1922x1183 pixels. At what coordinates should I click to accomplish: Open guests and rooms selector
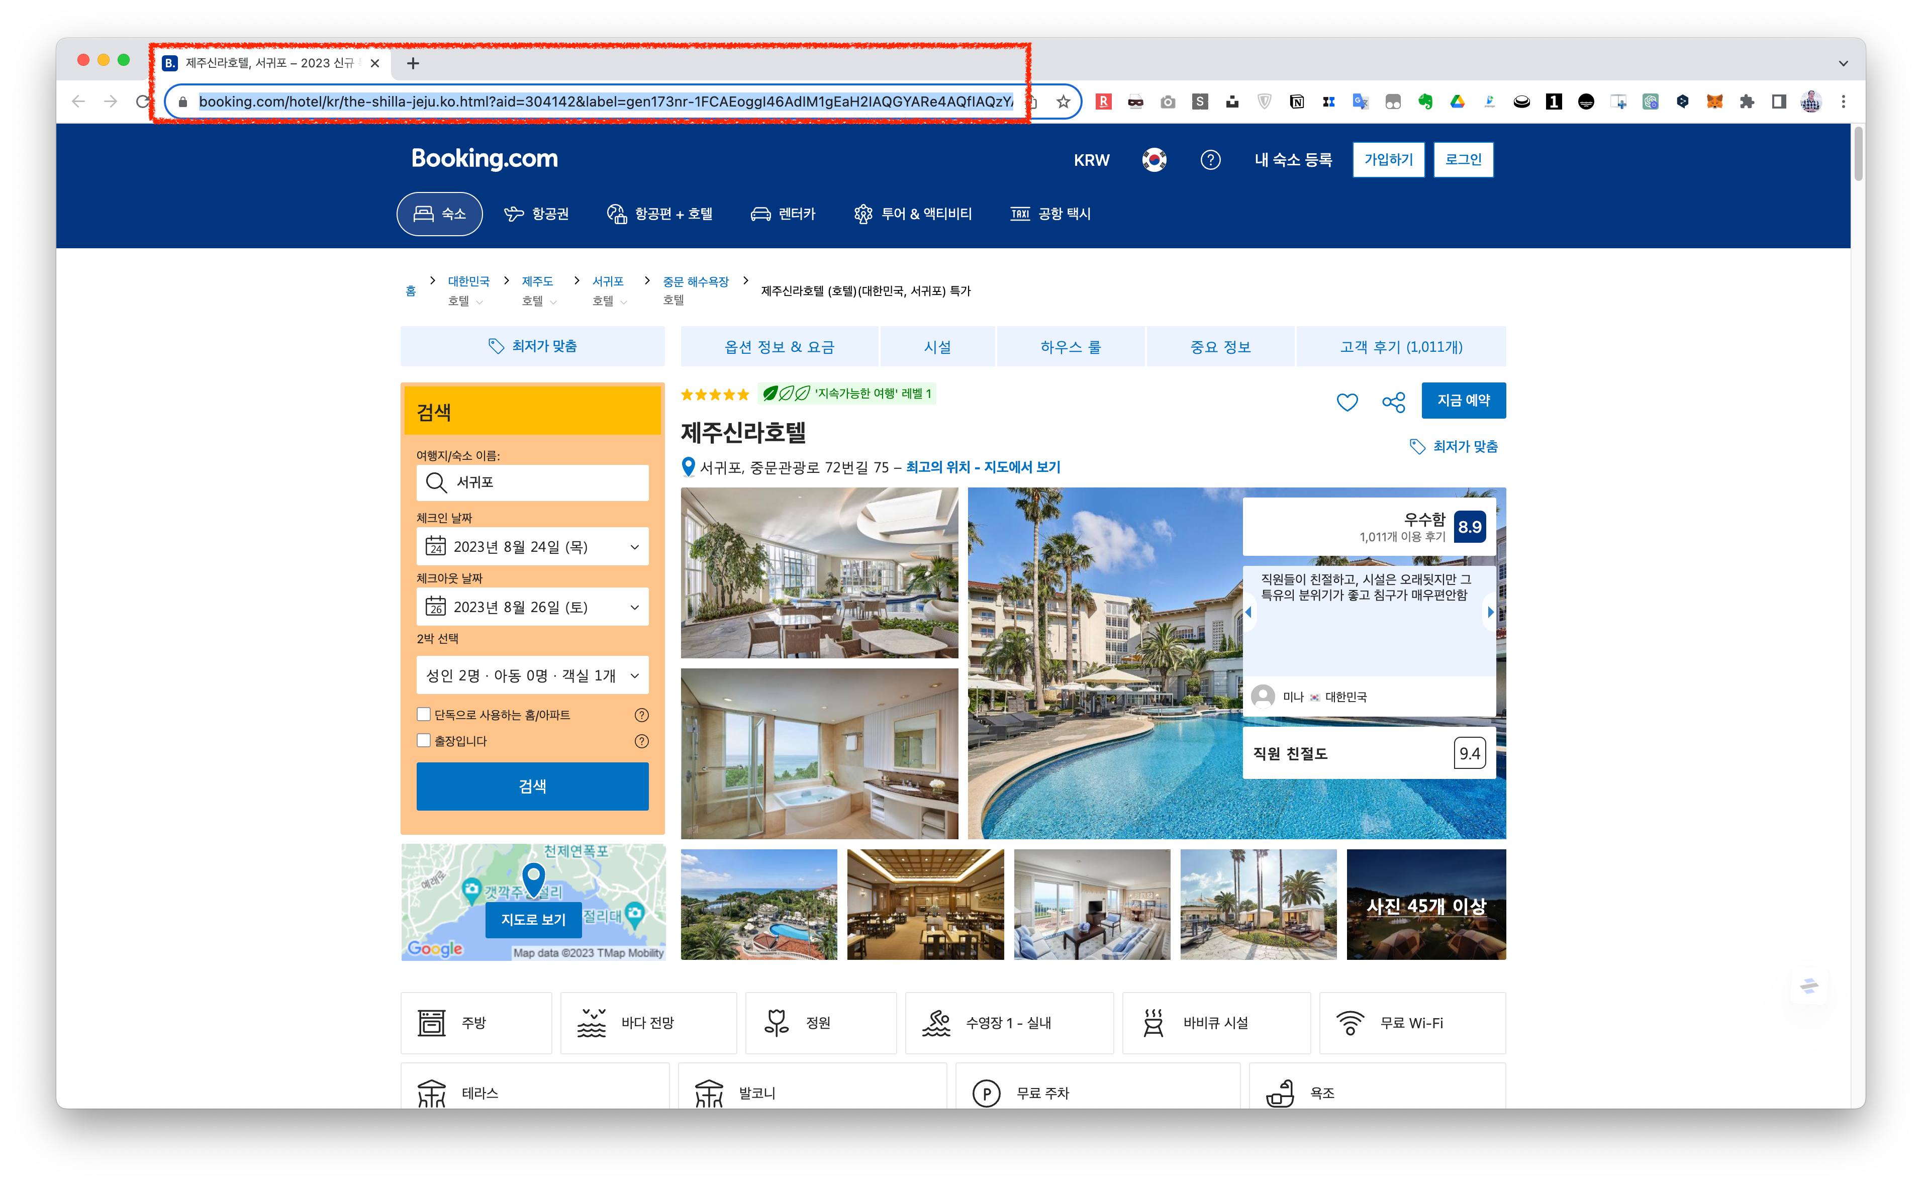[532, 675]
